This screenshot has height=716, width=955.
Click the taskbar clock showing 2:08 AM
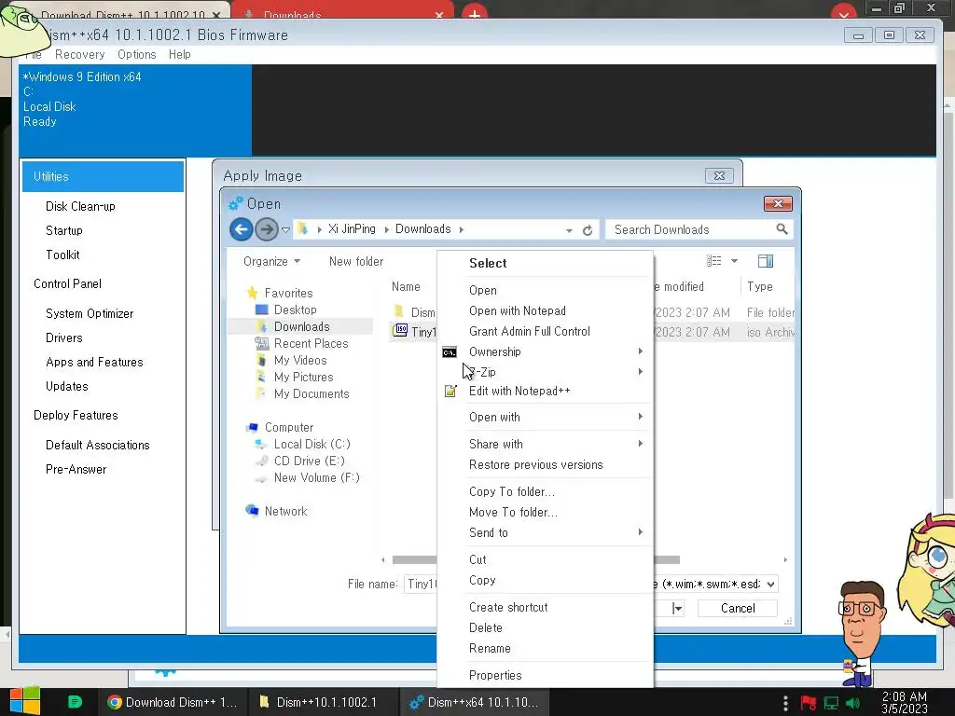[905, 702]
